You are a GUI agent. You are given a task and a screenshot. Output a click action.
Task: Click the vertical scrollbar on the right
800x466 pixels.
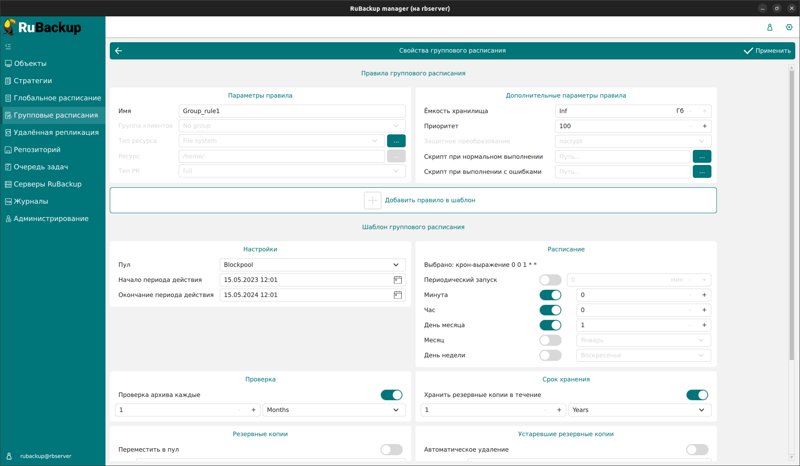click(x=791, y=215)
